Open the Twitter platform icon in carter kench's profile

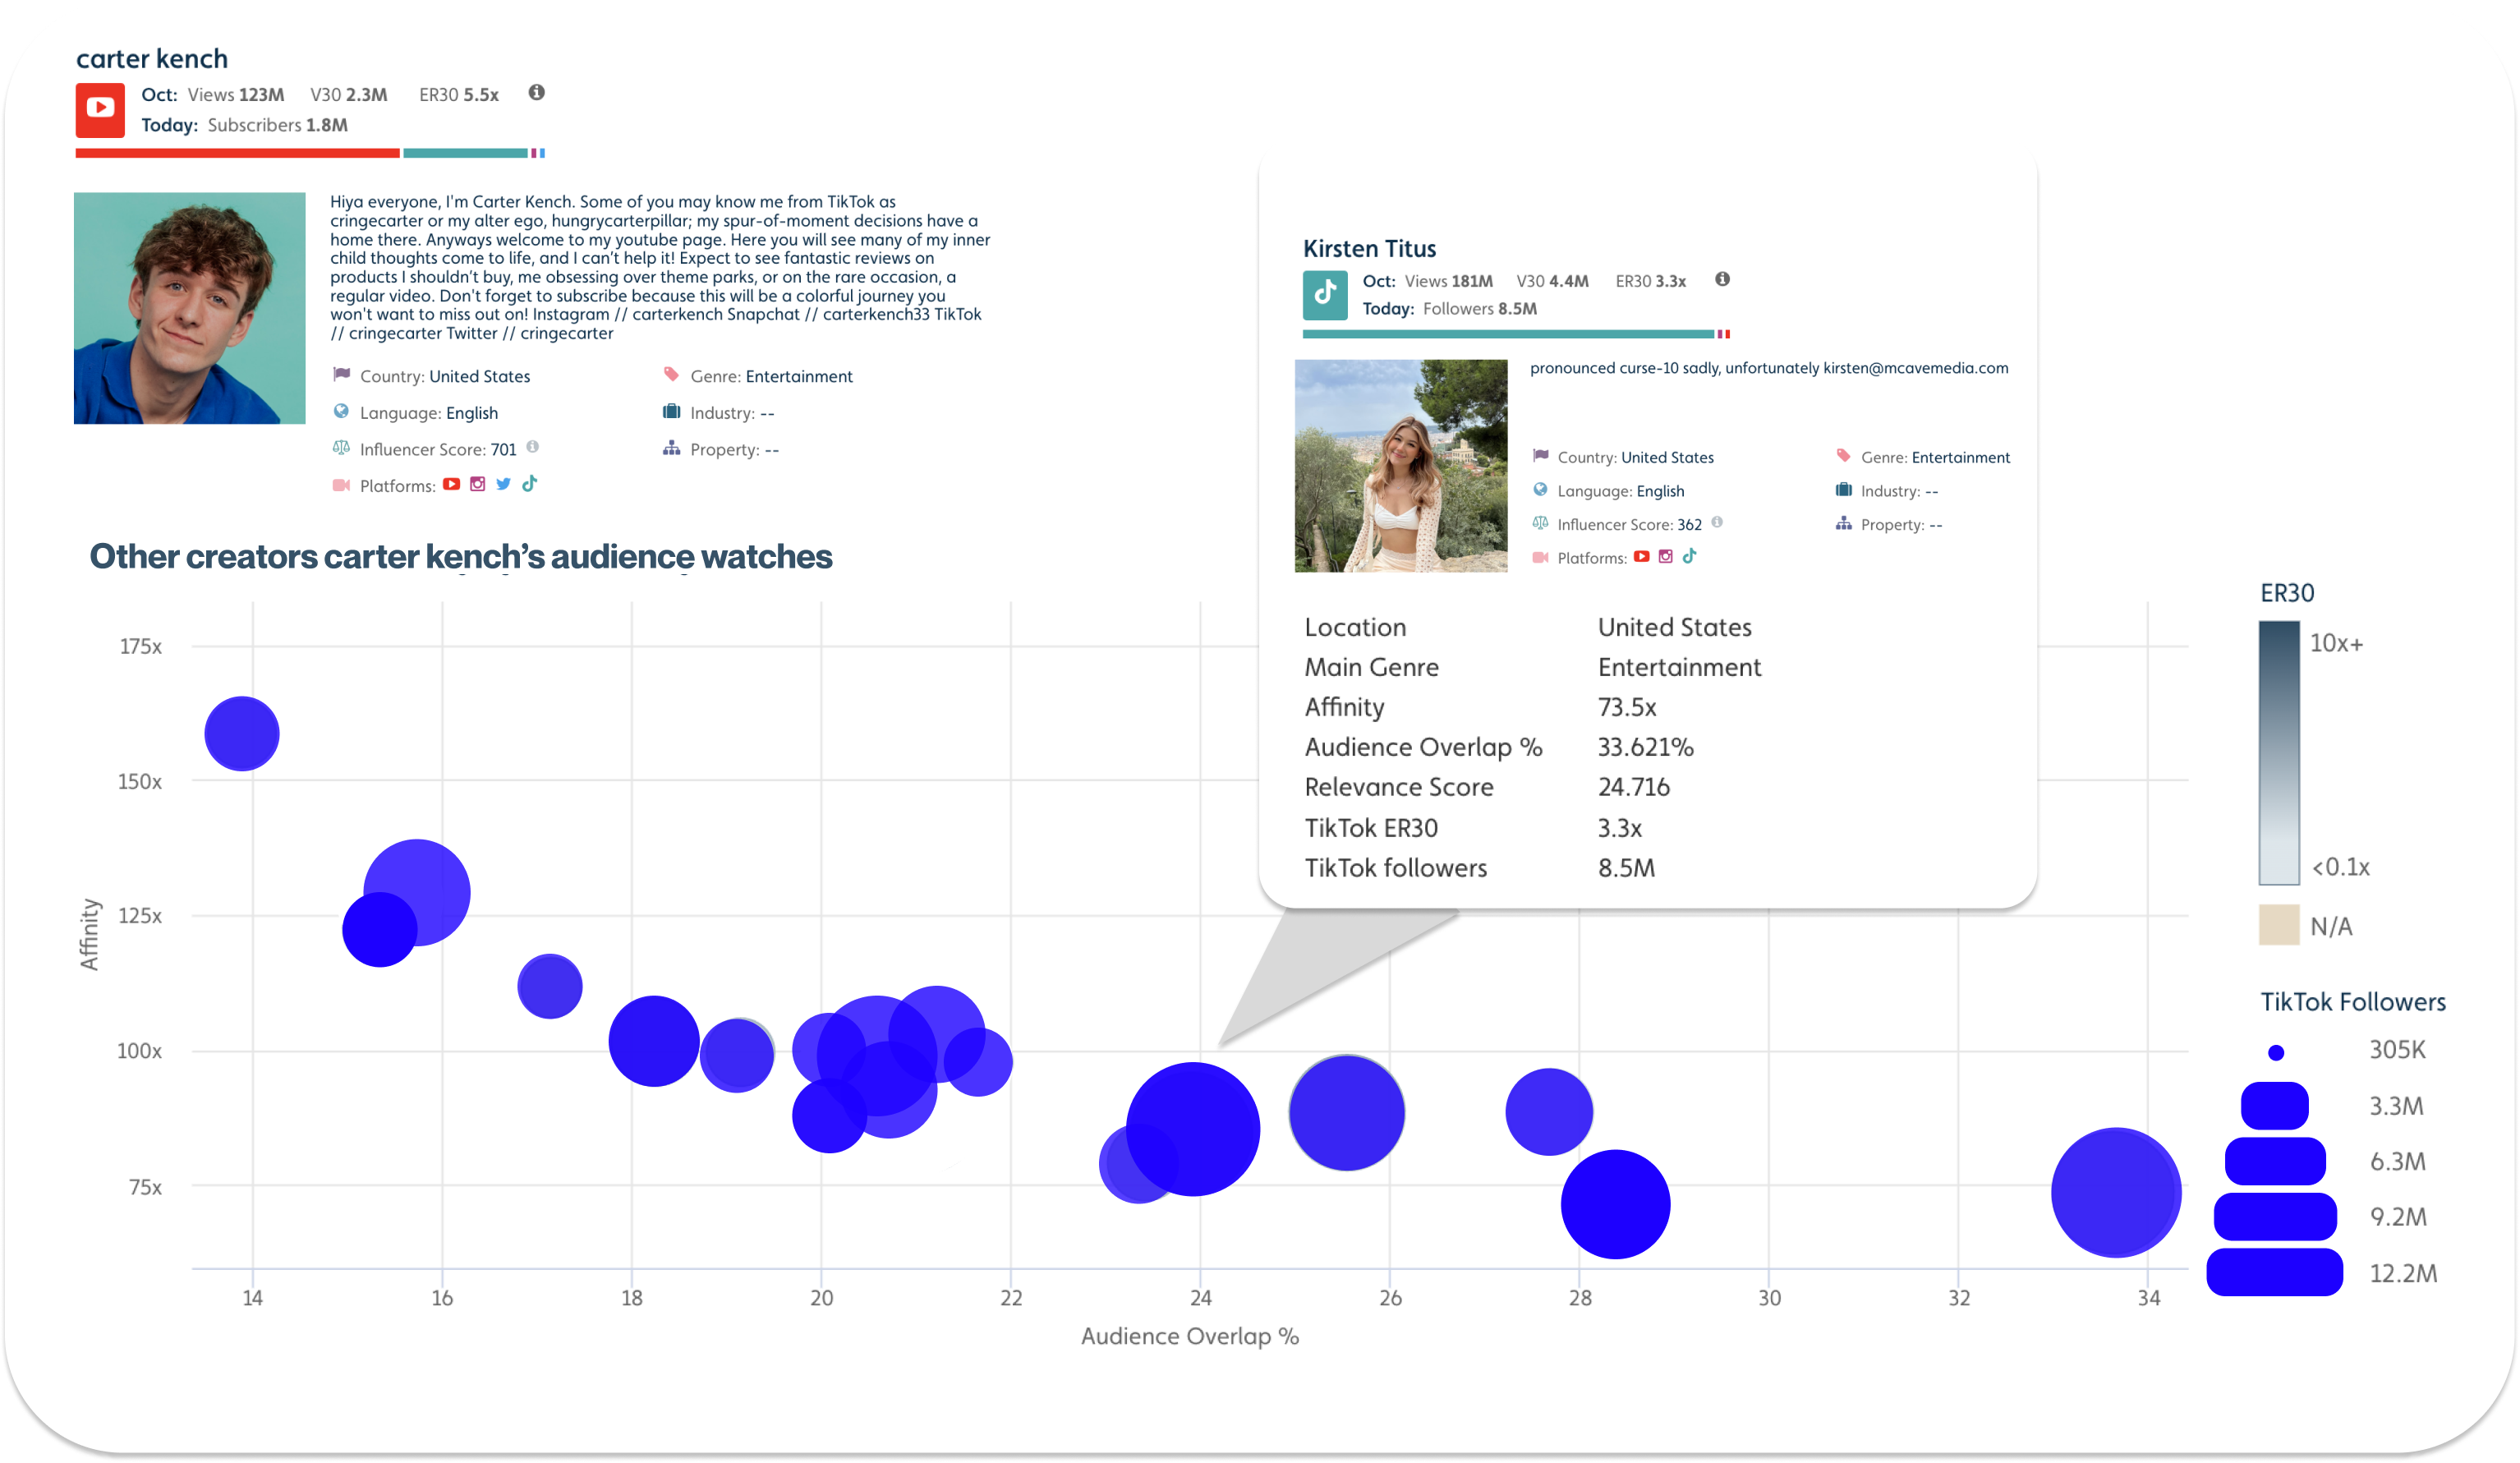[x=504, y=484]
